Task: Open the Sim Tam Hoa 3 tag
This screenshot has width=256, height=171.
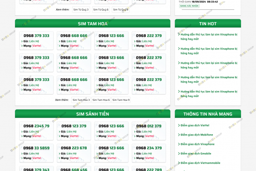Action: click(x=81, y=100)
